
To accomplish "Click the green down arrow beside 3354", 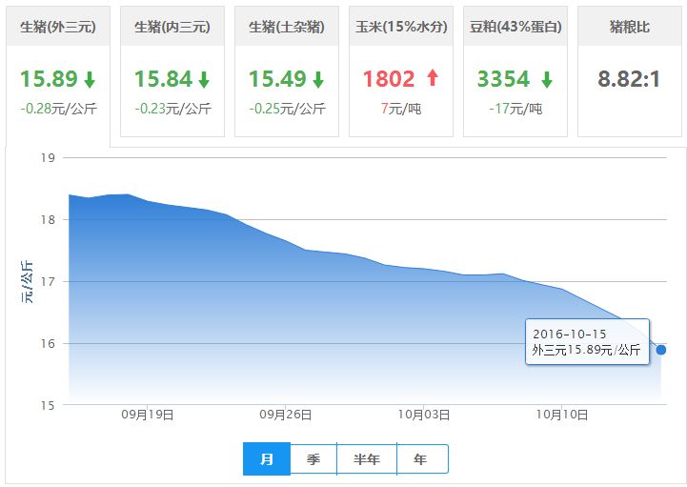I will pos(546,79).
